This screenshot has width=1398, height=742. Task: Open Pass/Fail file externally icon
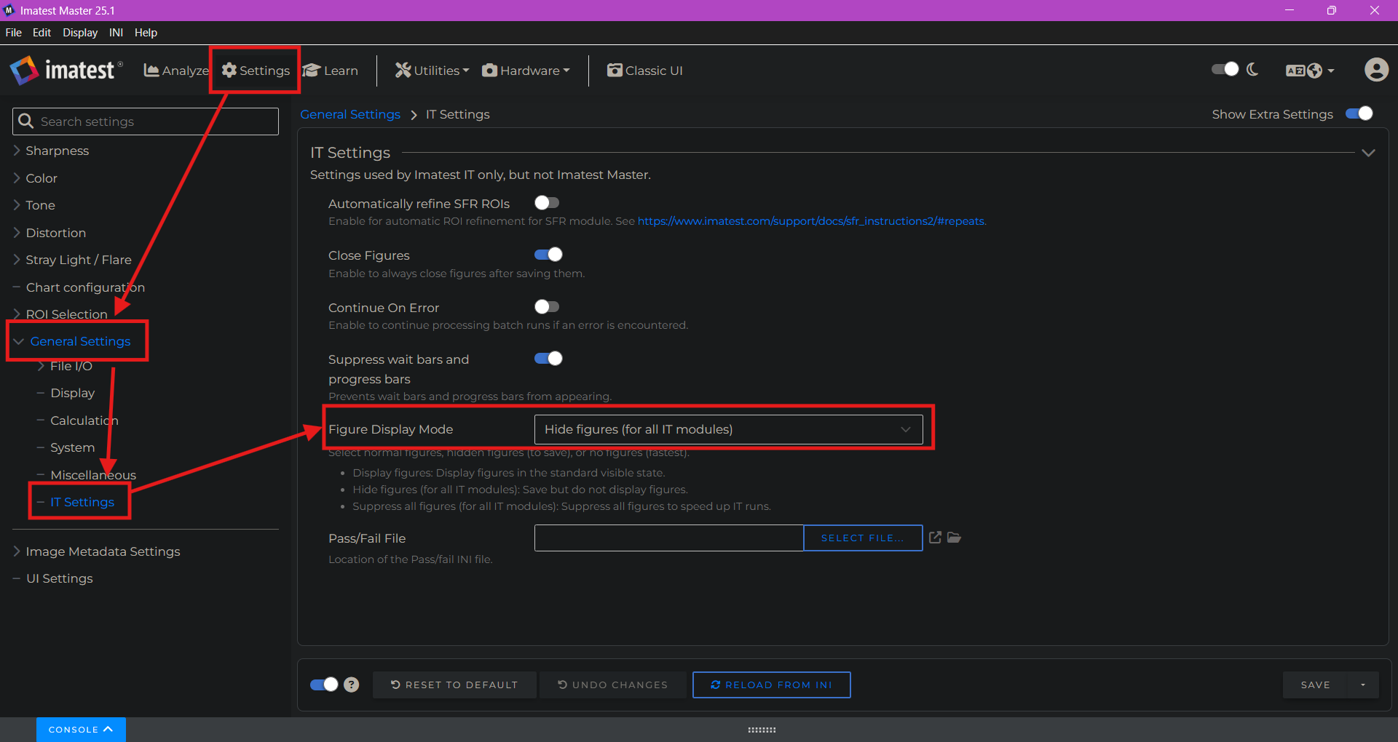[936, 538]
